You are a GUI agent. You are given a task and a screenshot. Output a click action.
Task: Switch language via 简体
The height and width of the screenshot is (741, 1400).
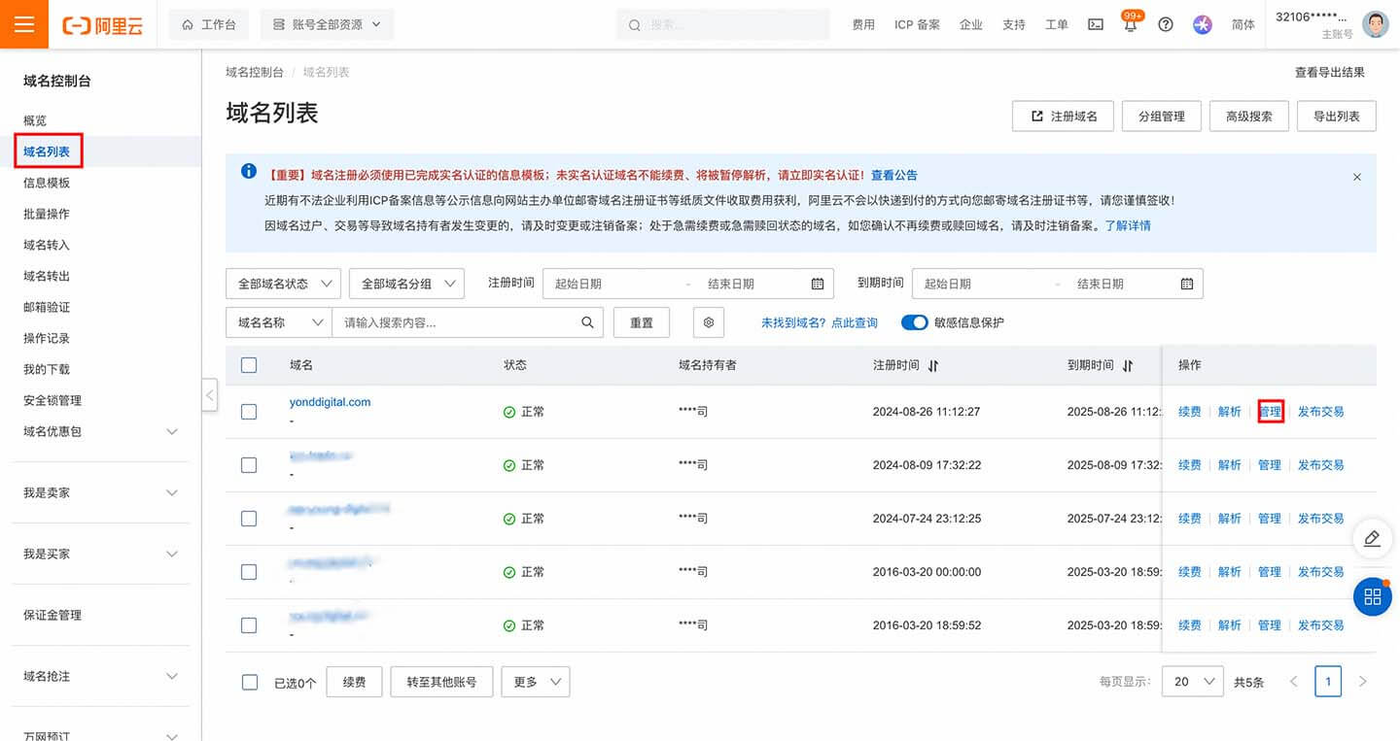click(x=1242, y=25)
